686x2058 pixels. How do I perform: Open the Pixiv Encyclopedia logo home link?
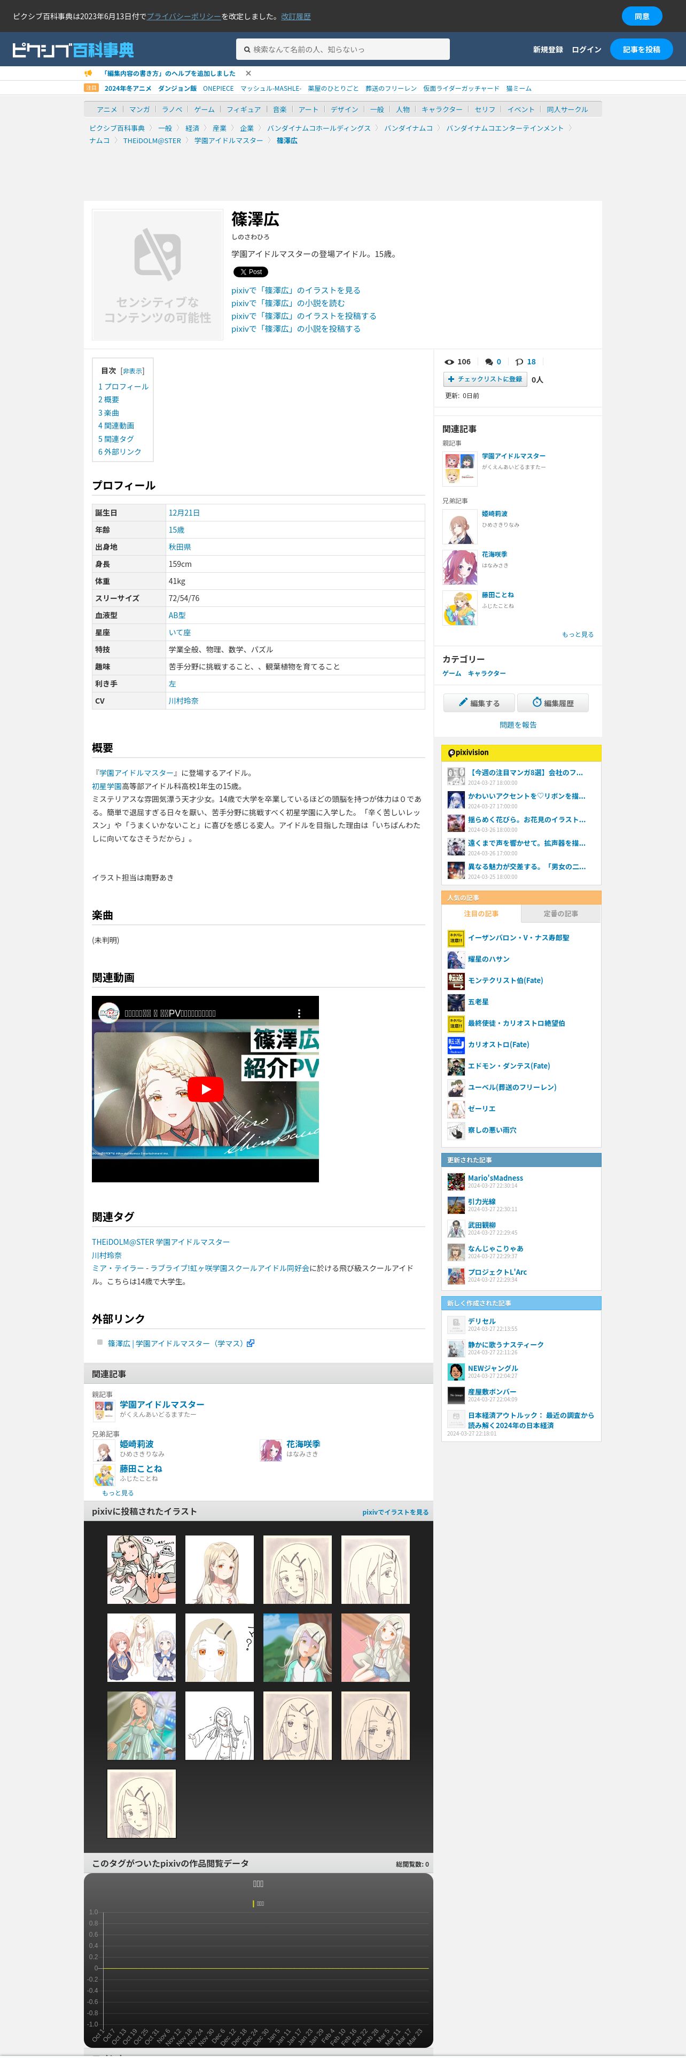click(x=73, y=50)
